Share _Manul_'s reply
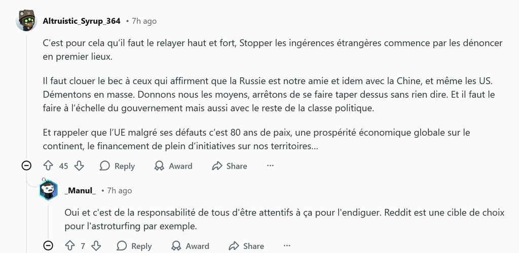 pyautogui.click(x=246, y=246)
